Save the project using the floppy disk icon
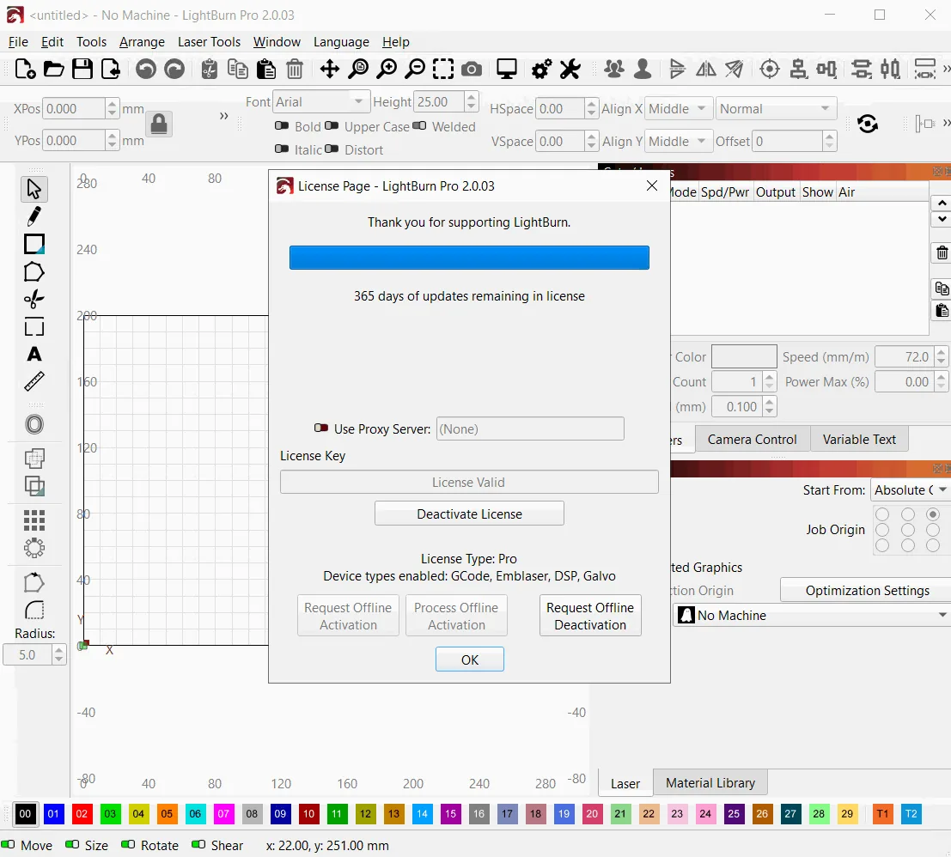951x857 pixels. 82,69
